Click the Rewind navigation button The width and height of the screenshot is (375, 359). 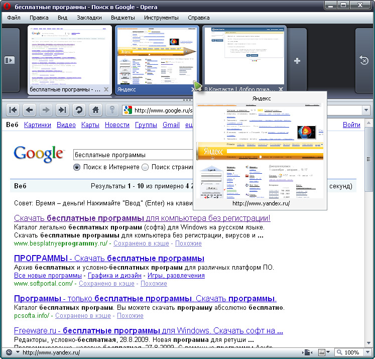(x=13, y=110)
